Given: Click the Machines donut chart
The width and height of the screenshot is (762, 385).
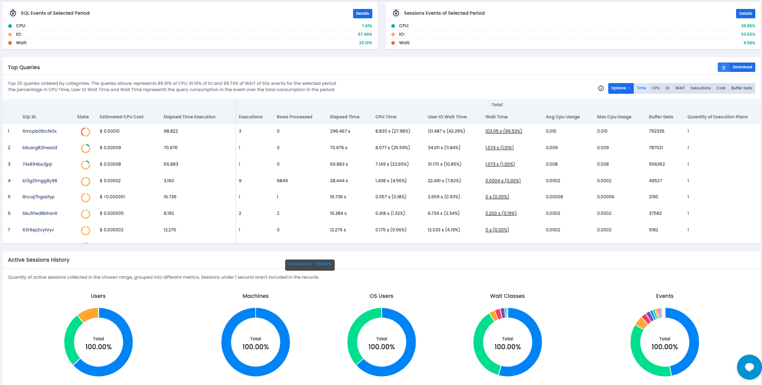Looking at the screenshot, I should 256,342.
